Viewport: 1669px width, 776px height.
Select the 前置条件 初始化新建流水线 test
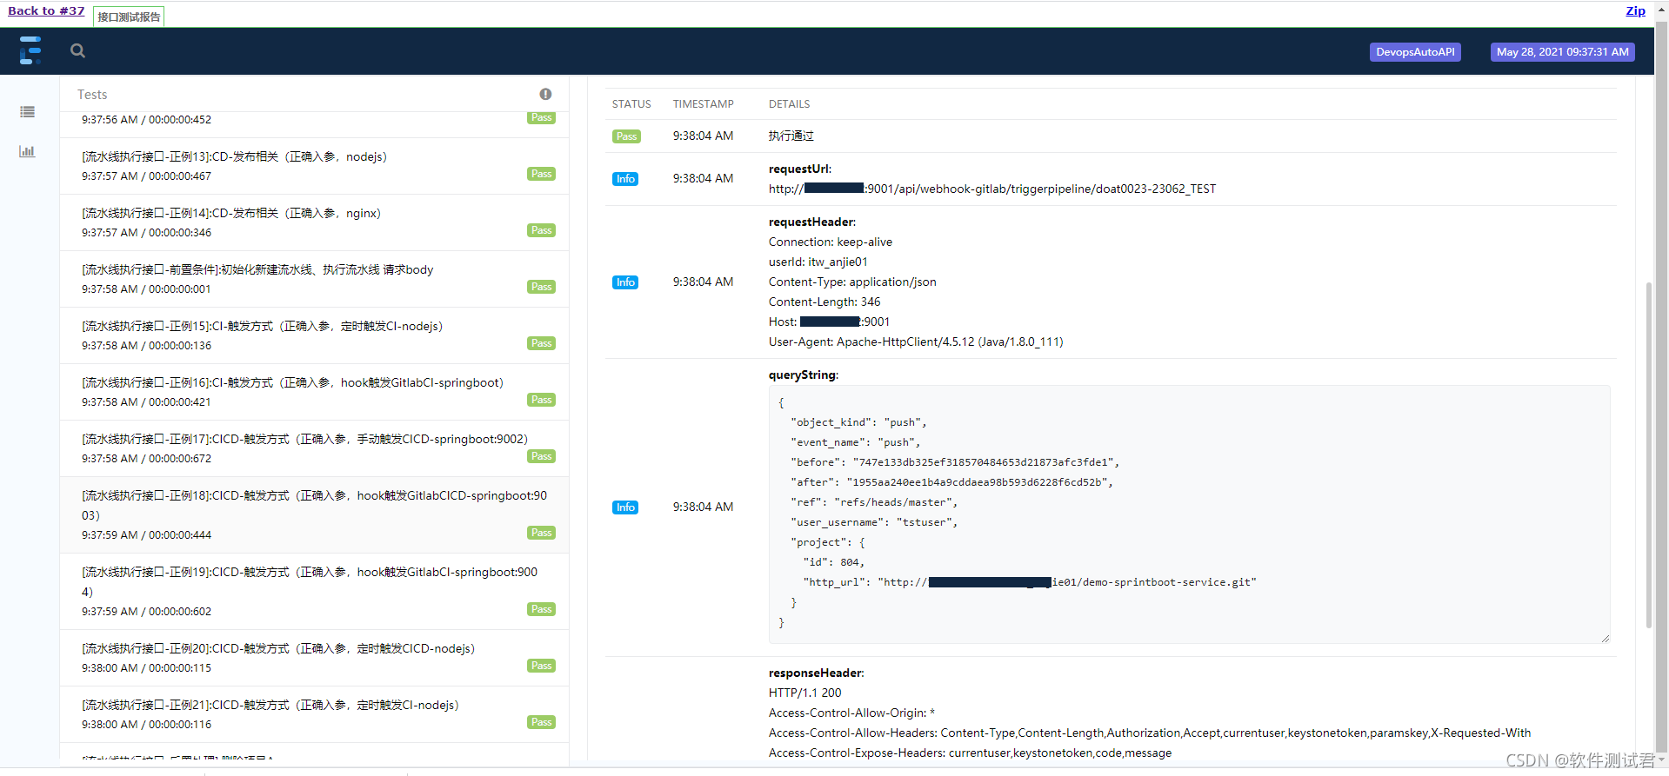coord(314,279)
